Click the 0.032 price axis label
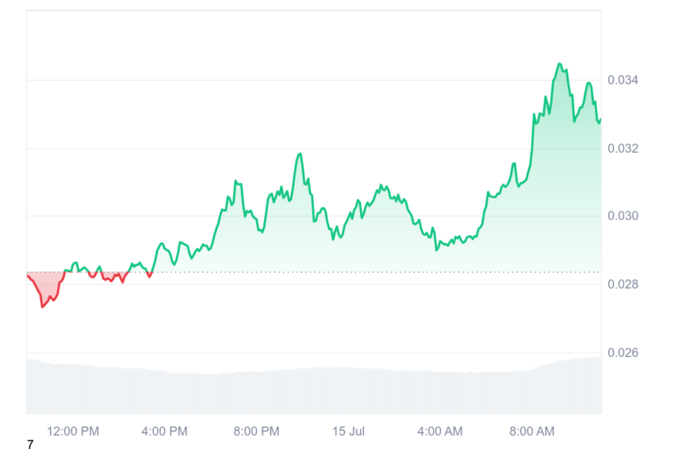The height and width of the screenshot is (449, 674). [622, 149]
